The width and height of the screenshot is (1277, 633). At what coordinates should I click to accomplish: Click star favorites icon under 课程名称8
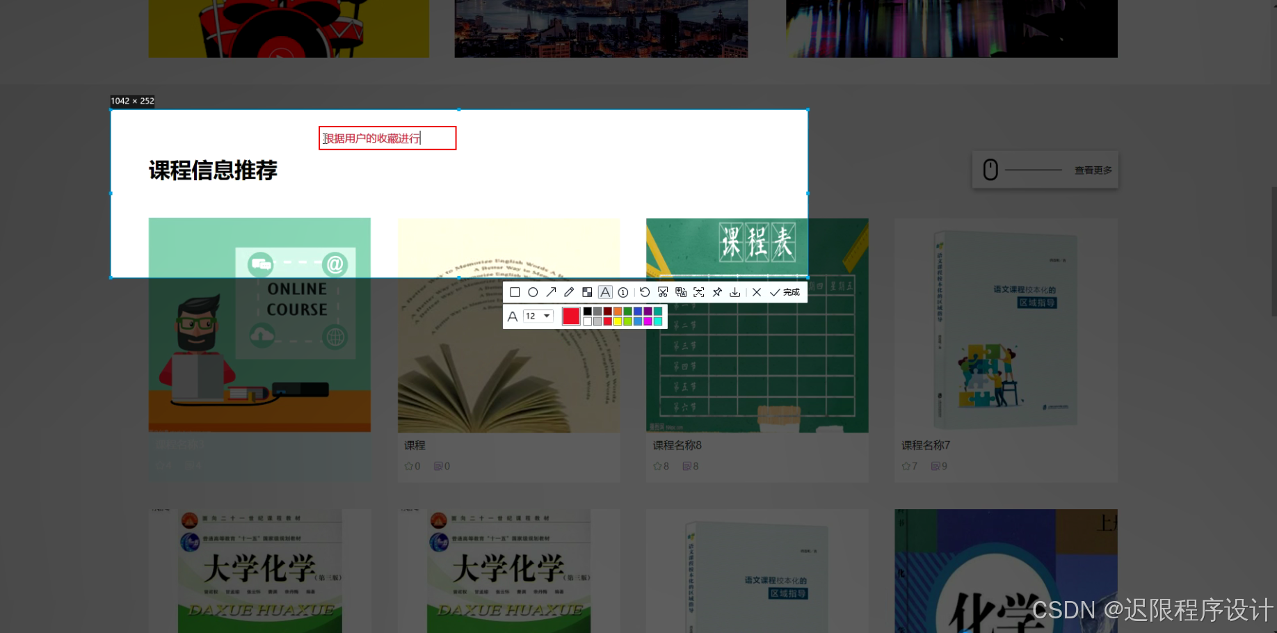click(657, 466)
